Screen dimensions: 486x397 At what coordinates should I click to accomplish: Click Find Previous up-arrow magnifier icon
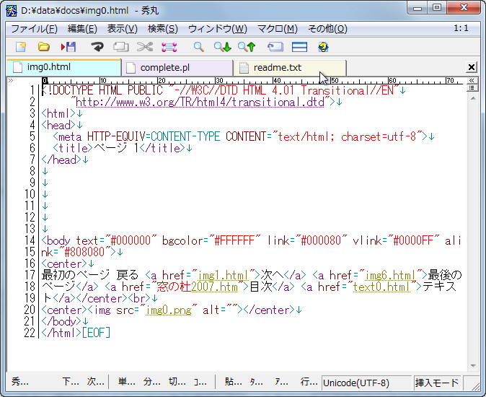point(247,47)
